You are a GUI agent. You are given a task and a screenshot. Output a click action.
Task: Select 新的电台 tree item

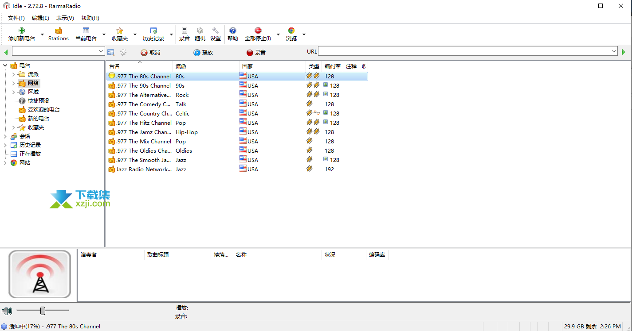(39, 119)
